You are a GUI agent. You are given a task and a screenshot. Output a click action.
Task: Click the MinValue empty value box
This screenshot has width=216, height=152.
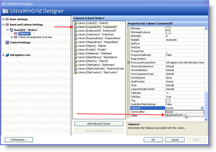(168, 28)
